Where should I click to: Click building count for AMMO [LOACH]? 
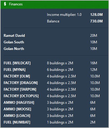coord(60,116)
